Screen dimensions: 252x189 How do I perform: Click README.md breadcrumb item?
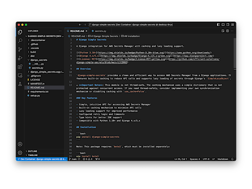click(x=77, y=36)
